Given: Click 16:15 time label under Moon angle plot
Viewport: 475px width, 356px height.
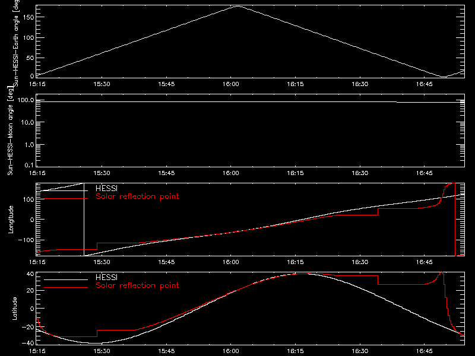Looking at the screenshot, I should tap(295, 173).
